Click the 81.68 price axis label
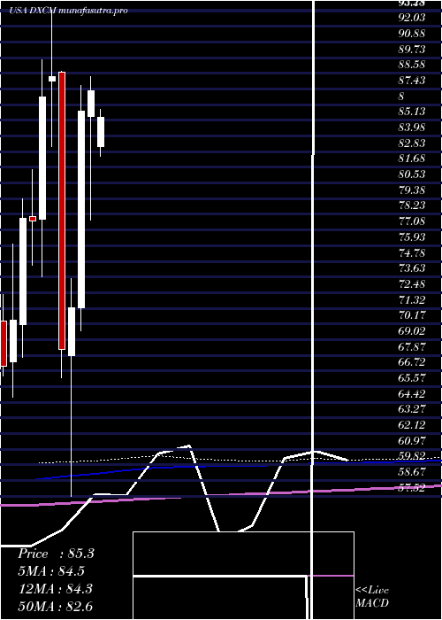This screenshot has width=442, height=620. click(x=412, y=159)
